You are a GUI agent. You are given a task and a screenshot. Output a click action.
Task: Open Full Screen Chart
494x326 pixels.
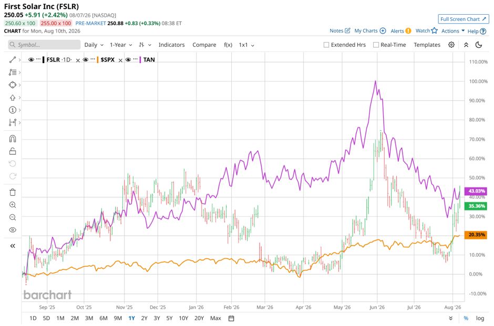[463, 19]
